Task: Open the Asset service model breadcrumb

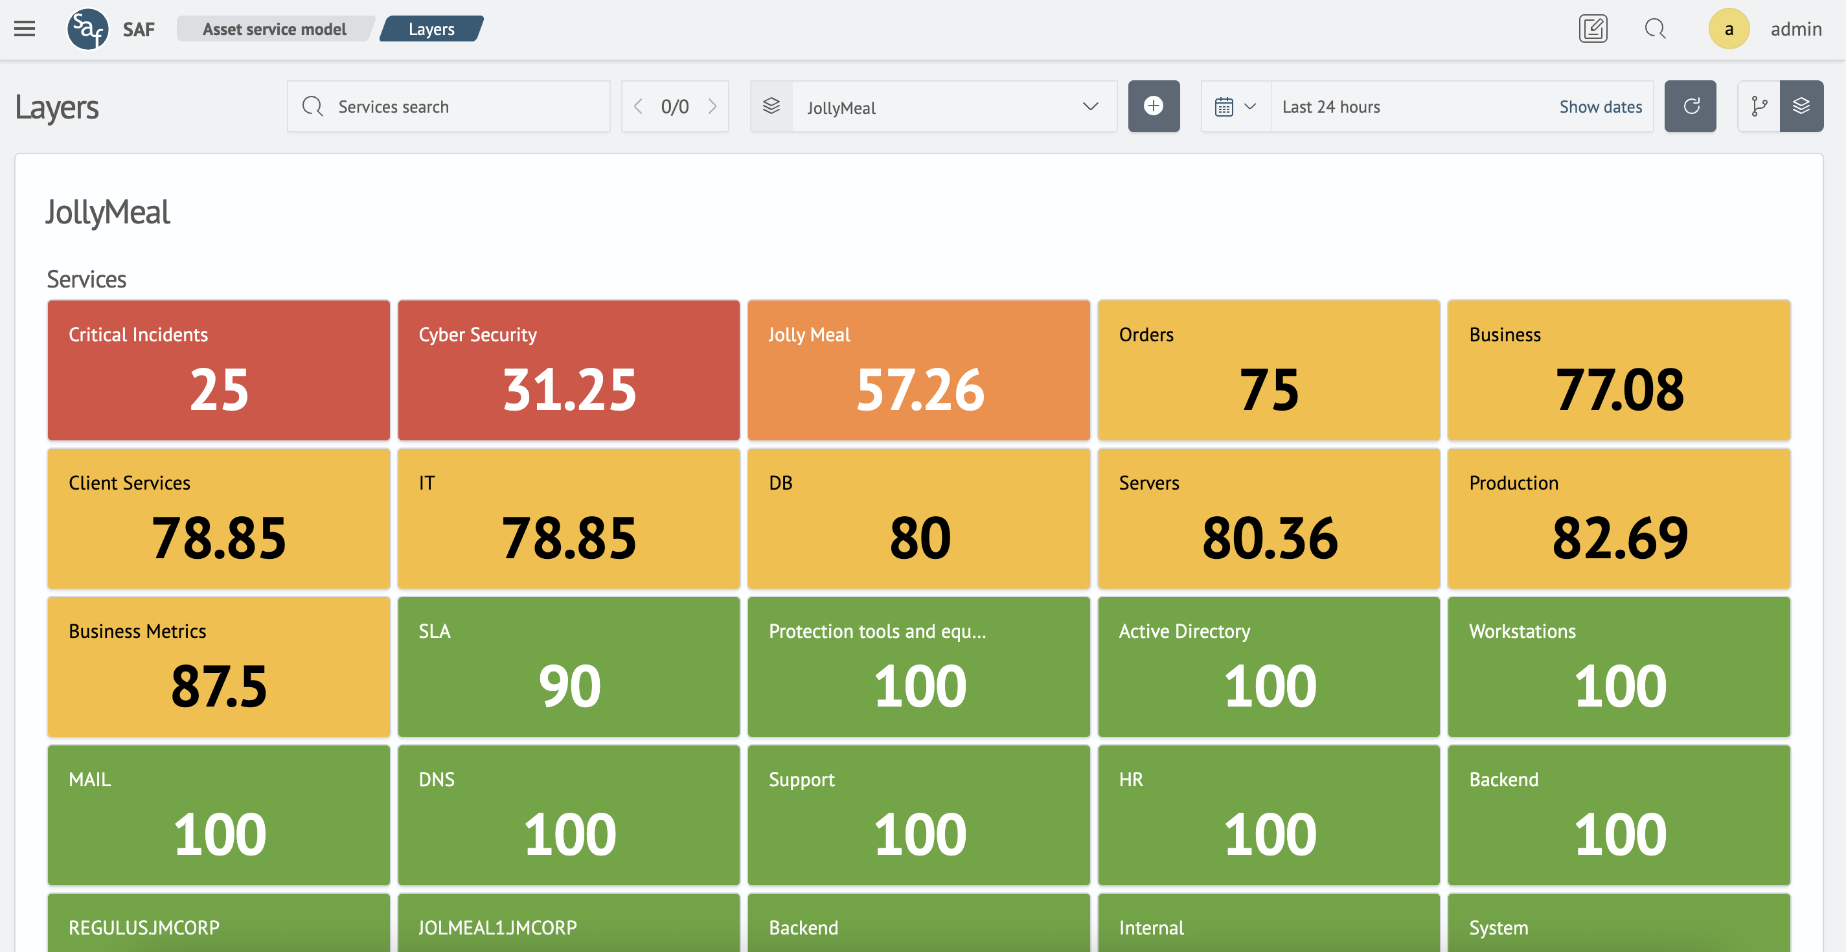Action: [275, 28]
